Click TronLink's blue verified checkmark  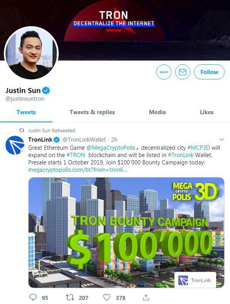56,140
